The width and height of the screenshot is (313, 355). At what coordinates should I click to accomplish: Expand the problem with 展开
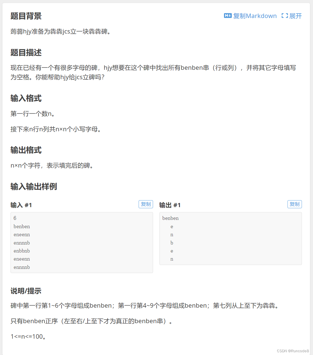pyautogui.click(x=295, y=16)
